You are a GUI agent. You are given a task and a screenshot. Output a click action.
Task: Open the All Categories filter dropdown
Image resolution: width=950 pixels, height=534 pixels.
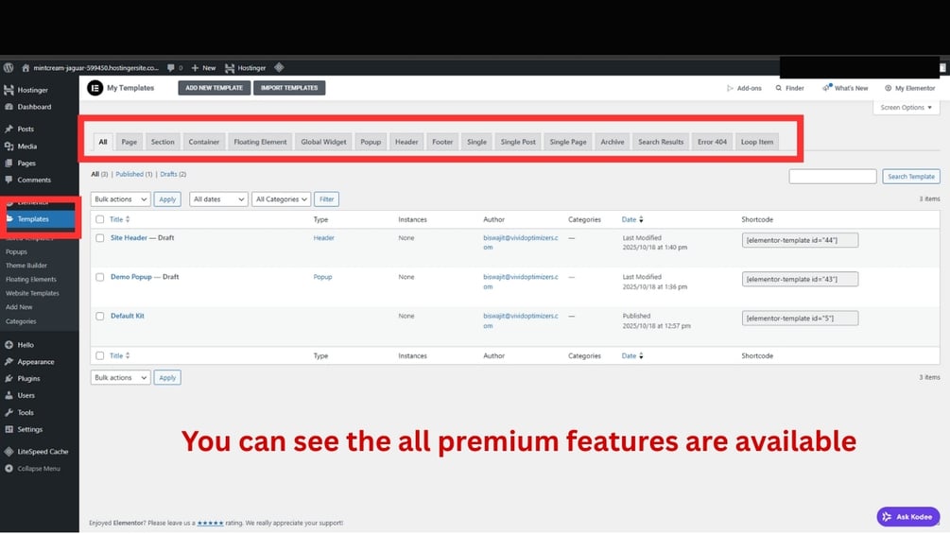pos(281,199)
